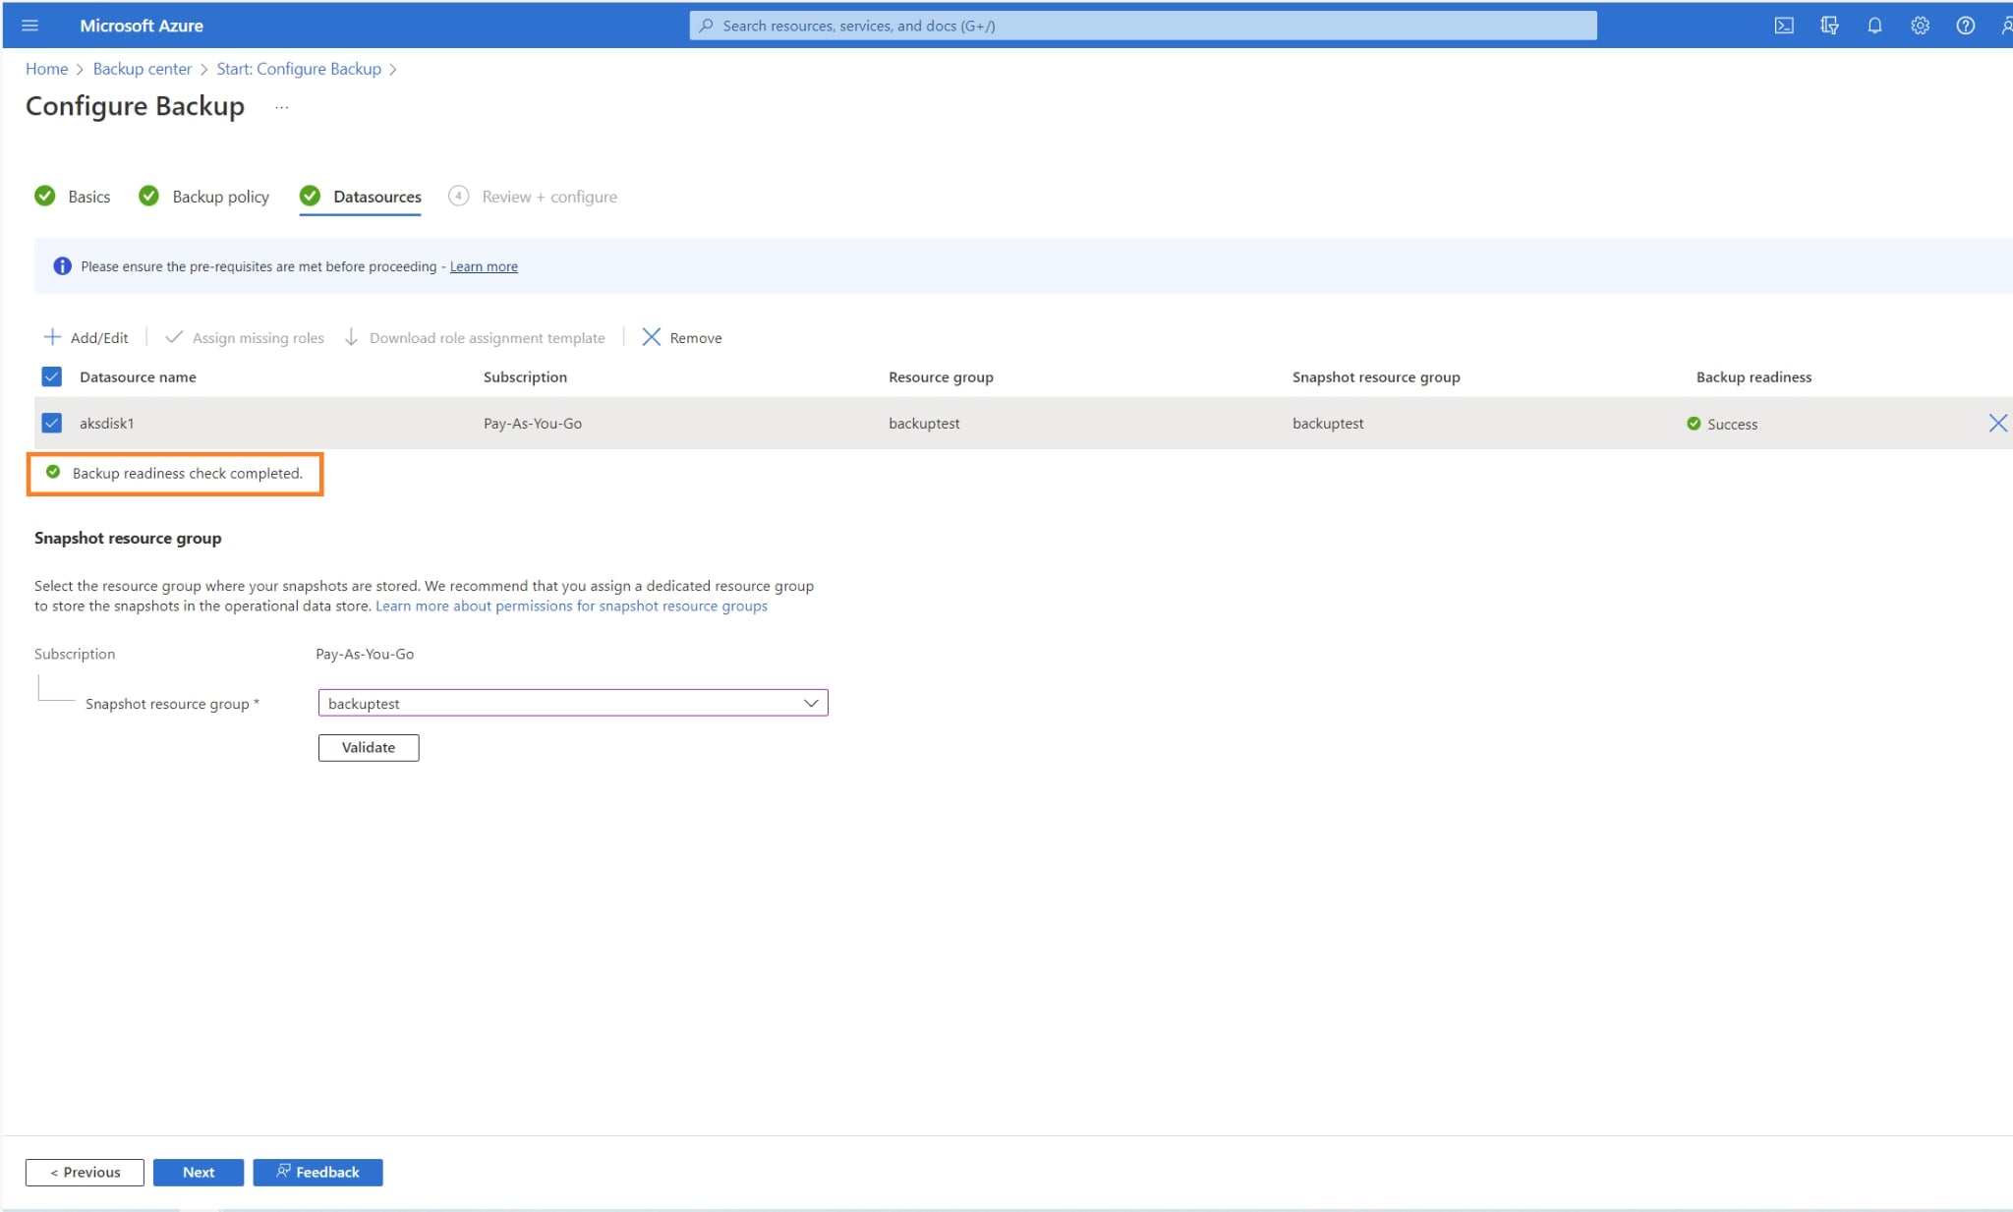Open the ellipsis menu beside Configure Backup
The height and width of the screenshot is (1212, 2013).
281,107
